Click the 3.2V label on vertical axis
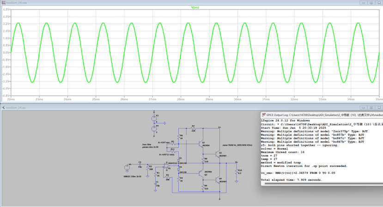The height and width of the screenshot is (207, 383). click(6, 24)
